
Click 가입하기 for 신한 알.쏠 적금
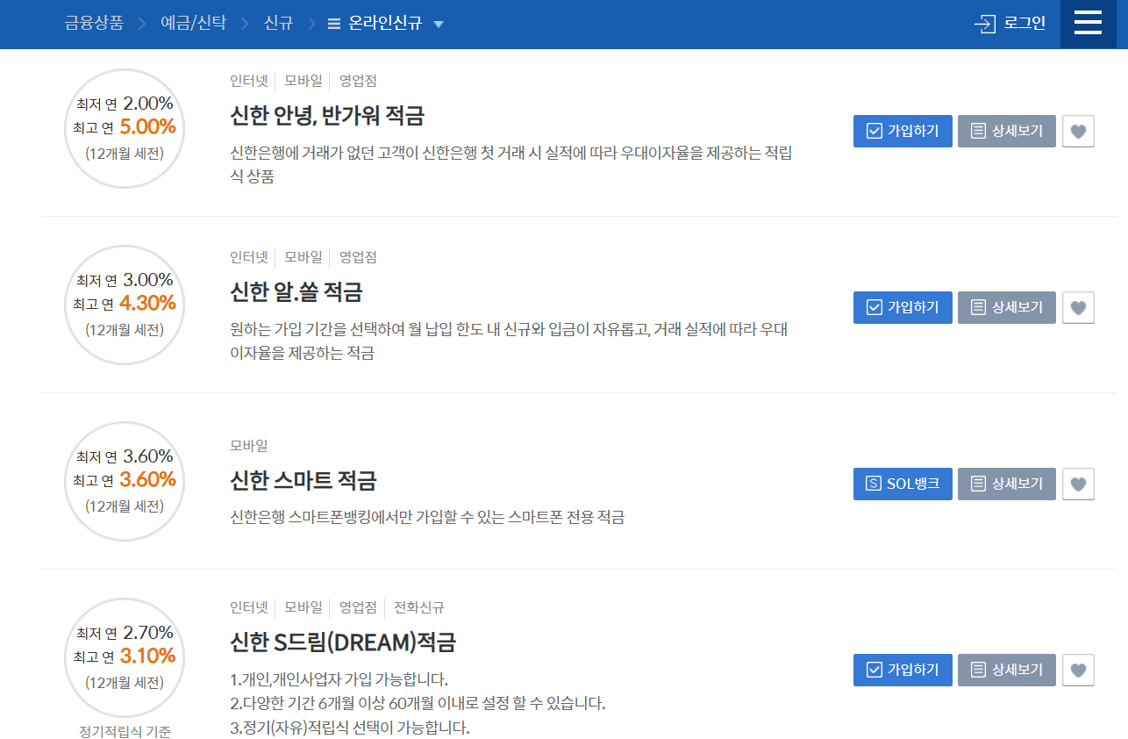point(903,307)
